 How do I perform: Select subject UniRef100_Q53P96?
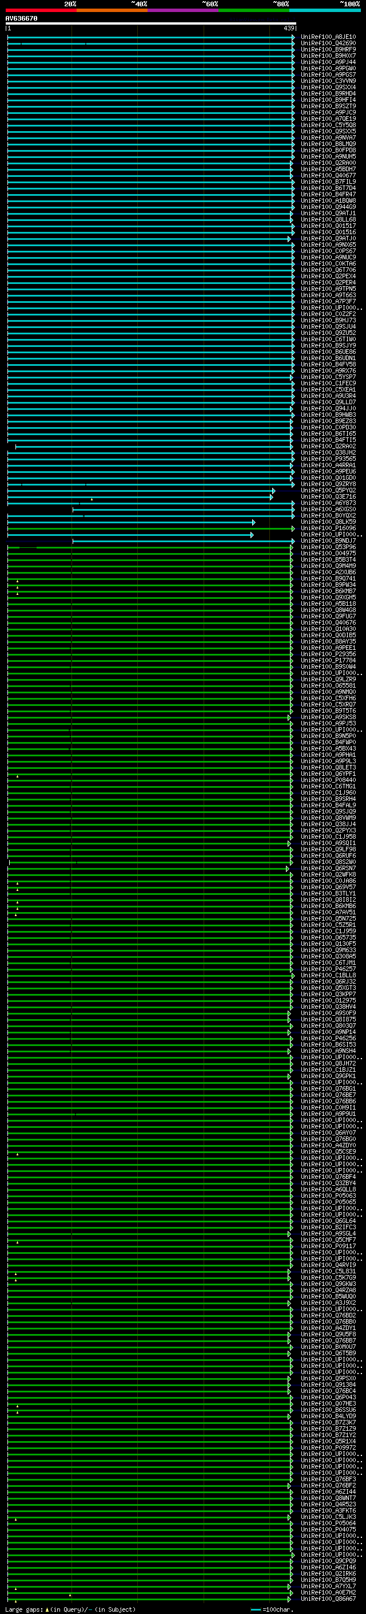click(x=328, y=547)
